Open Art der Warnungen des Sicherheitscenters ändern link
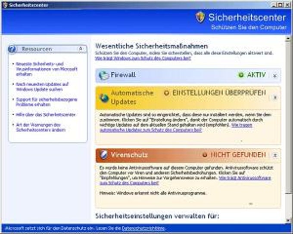 pyautogui.click(x=41, y=127)
